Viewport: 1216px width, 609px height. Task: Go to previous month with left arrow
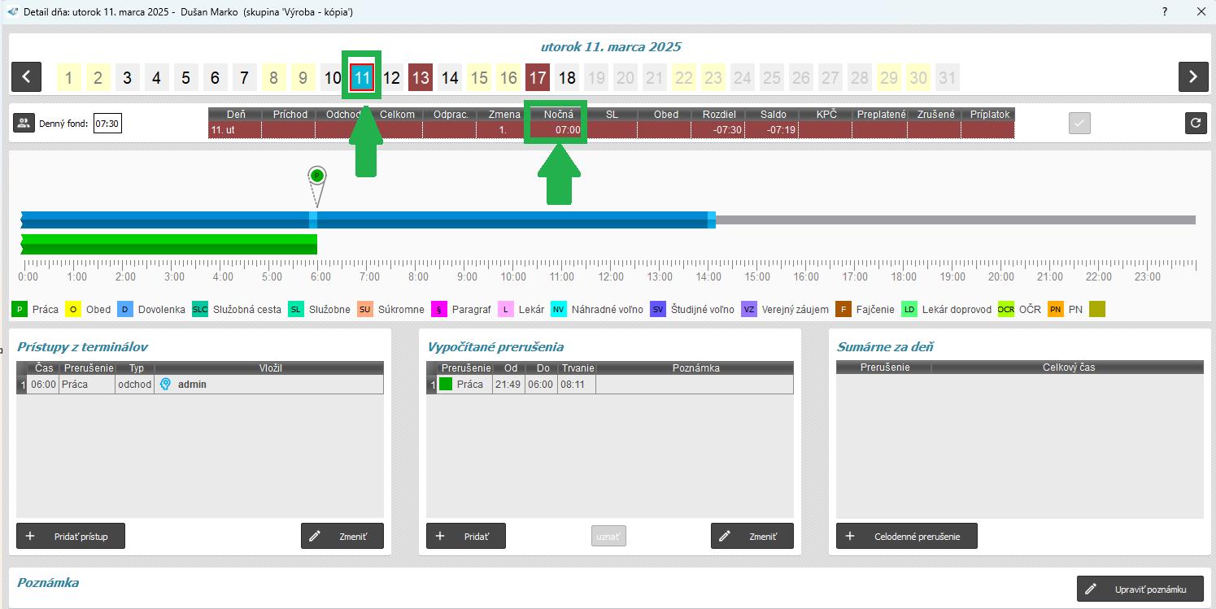click(x=27, y=77)
